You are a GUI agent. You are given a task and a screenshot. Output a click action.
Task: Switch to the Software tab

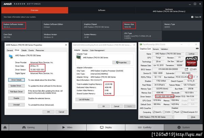(102, 10)
